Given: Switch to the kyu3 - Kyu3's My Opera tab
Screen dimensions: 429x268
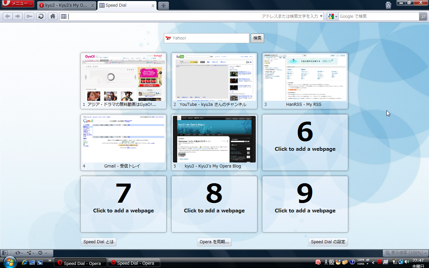Looking at the screenshot, I should tap(67, 5).
